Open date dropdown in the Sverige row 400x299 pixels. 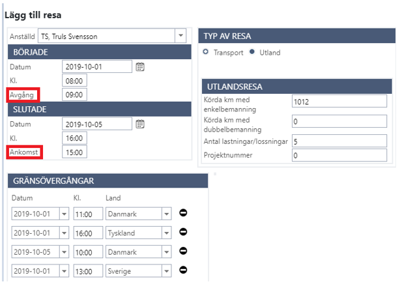pos(64,270)
